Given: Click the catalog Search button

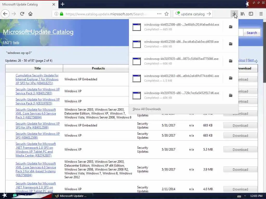Looking at the screenshot, I should (251, 33).
